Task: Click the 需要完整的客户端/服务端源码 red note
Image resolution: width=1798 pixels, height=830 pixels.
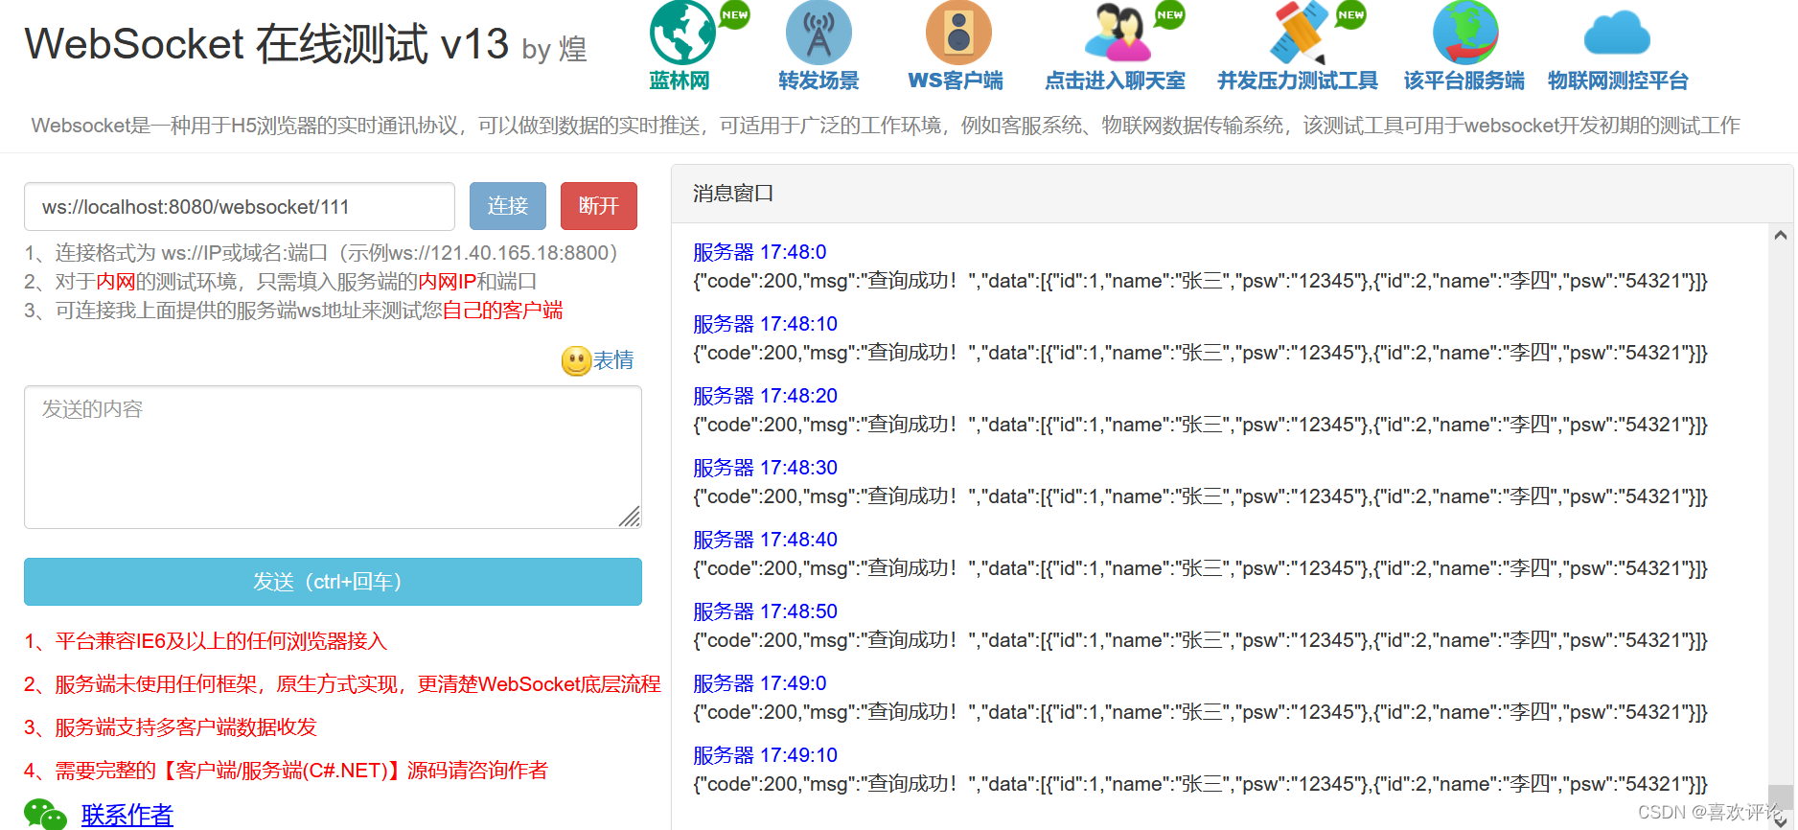Action: point(286,771)
